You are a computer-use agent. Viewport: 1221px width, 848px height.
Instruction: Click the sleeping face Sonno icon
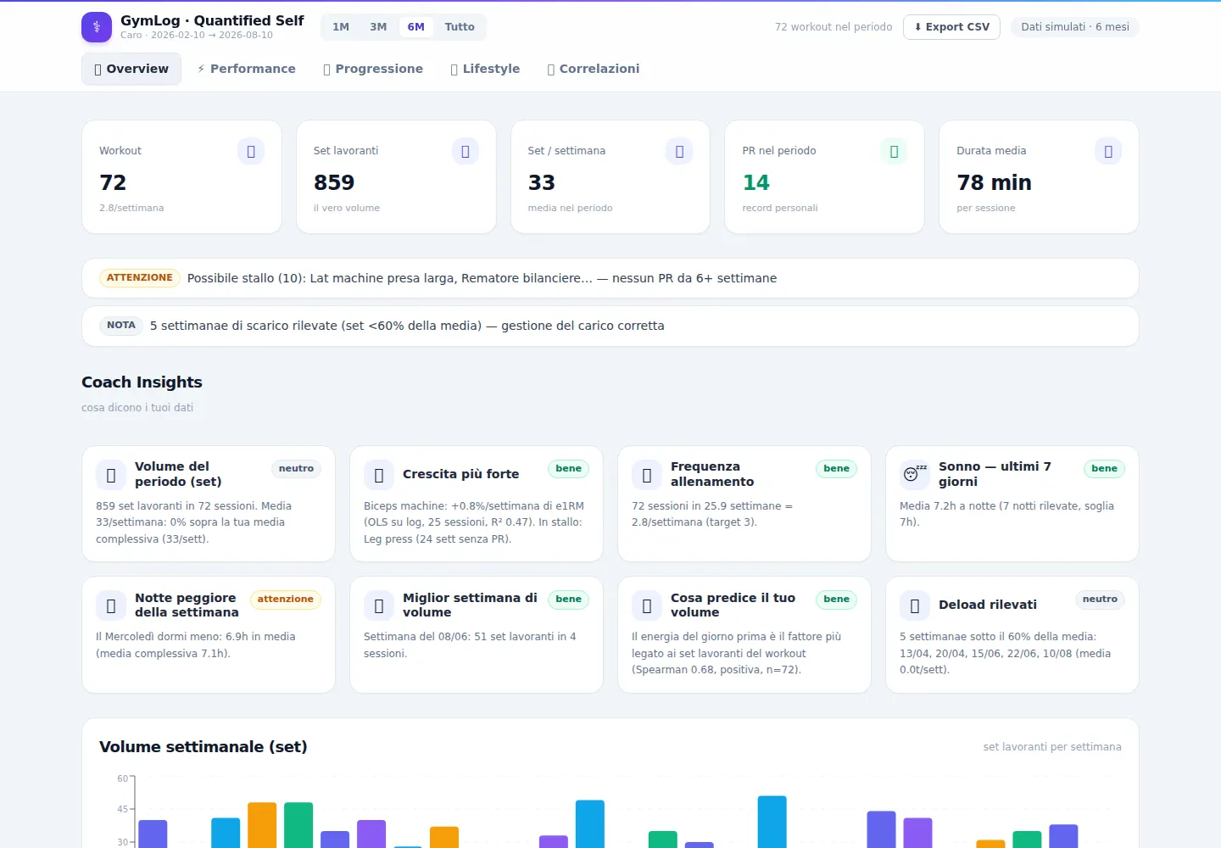(x=915, y=475)
